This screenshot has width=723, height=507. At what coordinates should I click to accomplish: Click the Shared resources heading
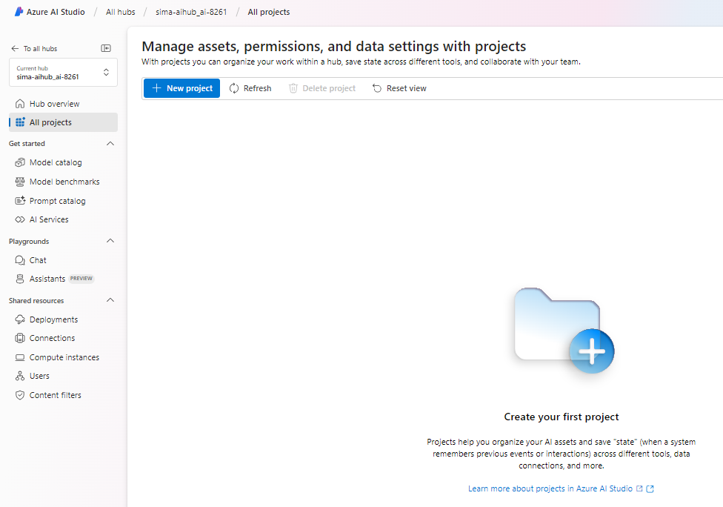point(36,300)
